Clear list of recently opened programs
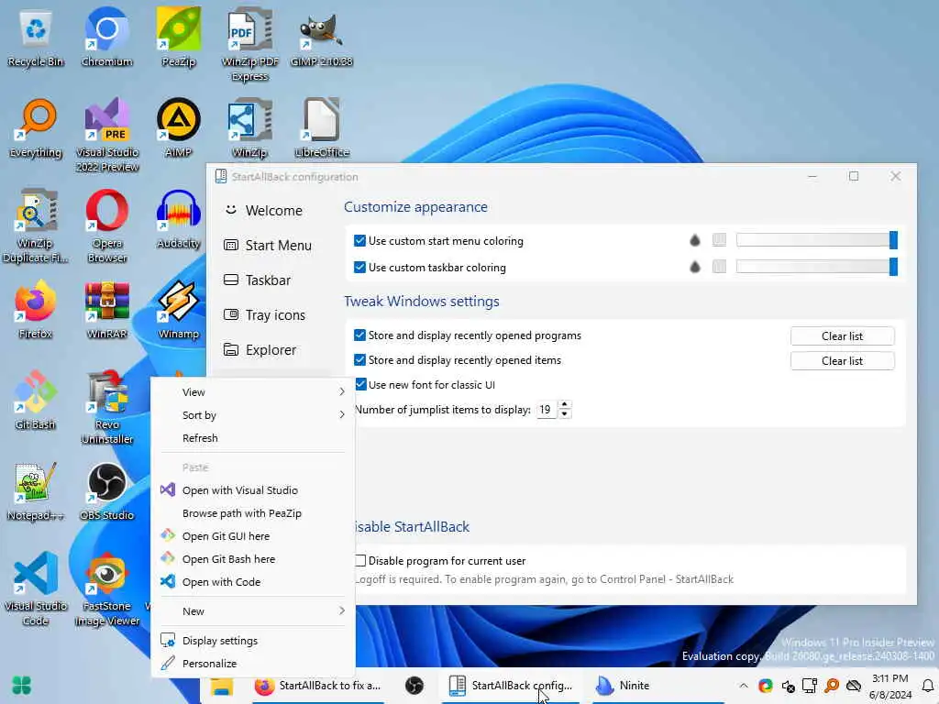This screenshot has height=704, width=939. pos(842,335)
